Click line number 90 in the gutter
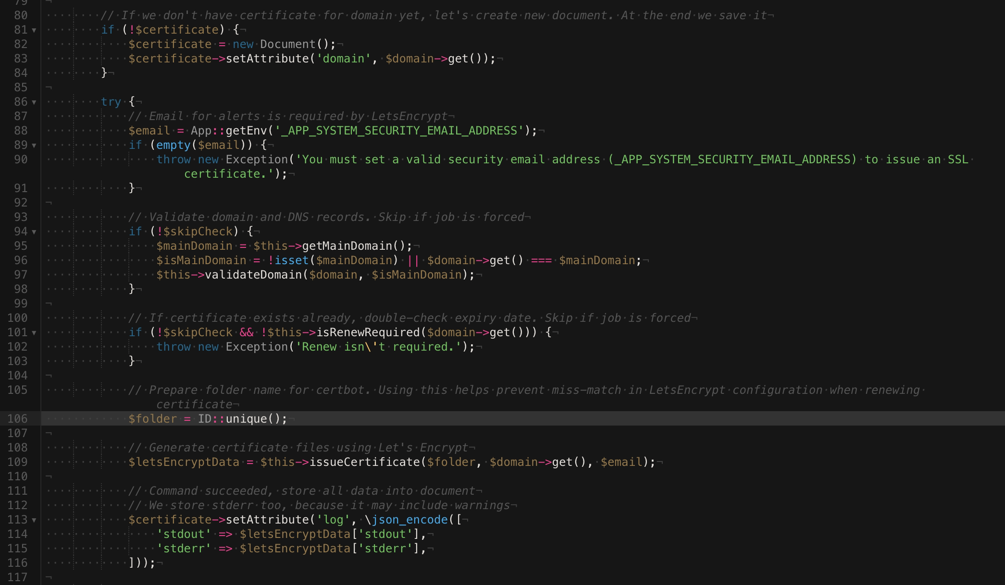Viewport: 1005px width, 585px height. coord(20,159)
